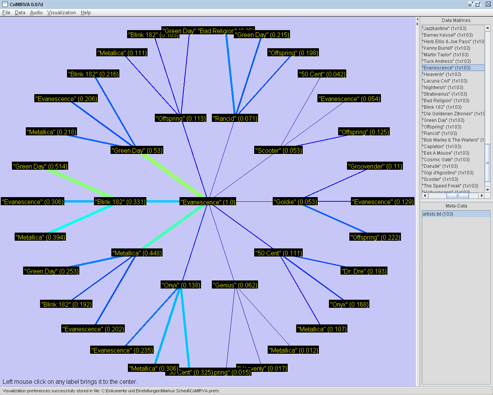Maximize the CoMIRVA window
This screenshot has height=395, width=493.
(478, 4)
